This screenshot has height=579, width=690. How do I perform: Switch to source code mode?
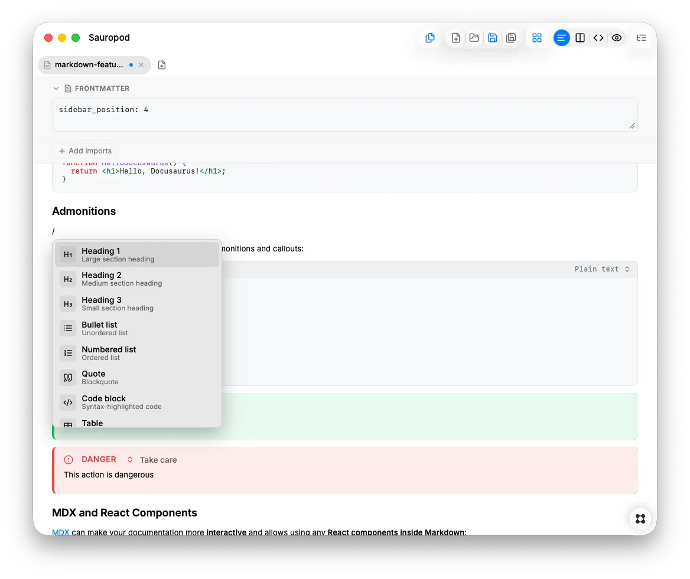coord(598,38)
